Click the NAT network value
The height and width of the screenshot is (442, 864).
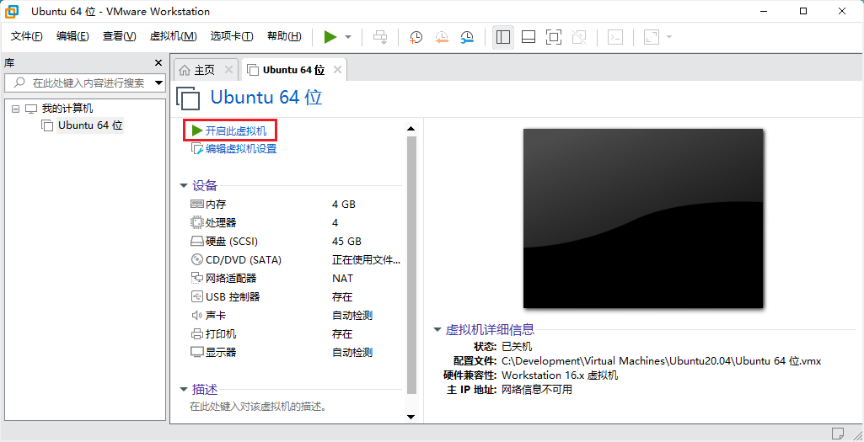pos(343,279)
